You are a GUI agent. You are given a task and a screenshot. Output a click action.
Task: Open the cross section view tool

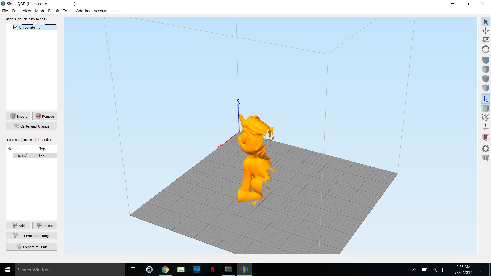tap(486, 137)
